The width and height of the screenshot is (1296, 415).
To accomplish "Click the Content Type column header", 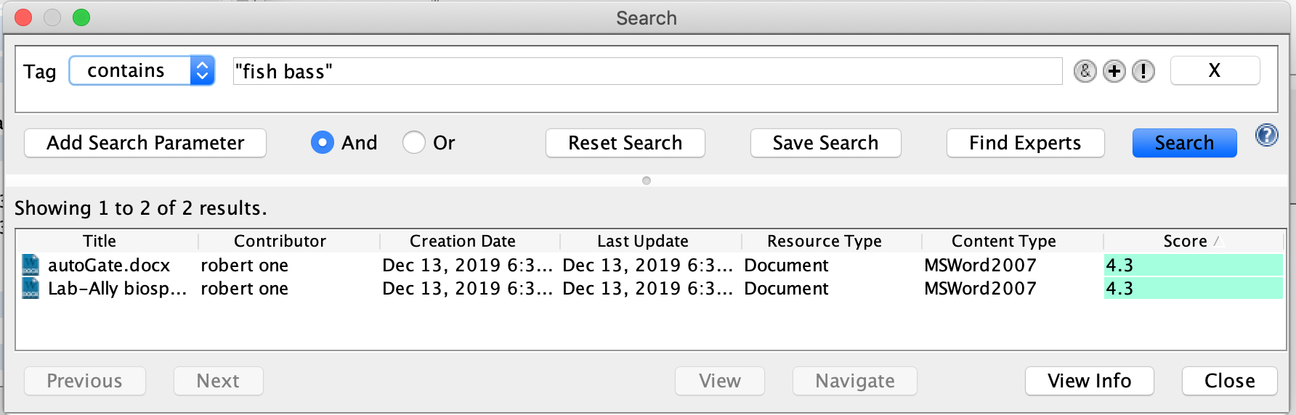I will [1003, 241].
